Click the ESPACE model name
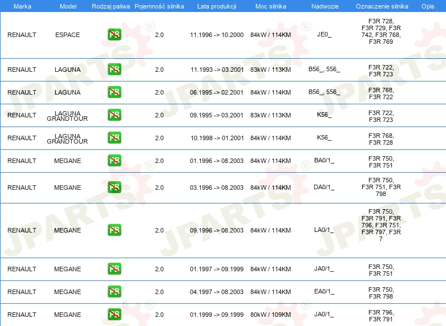This screenshot has width=446, height=326. (x=67, y=35)
